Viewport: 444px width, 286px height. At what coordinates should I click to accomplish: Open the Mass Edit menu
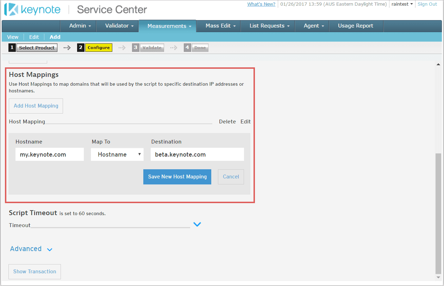220,26
